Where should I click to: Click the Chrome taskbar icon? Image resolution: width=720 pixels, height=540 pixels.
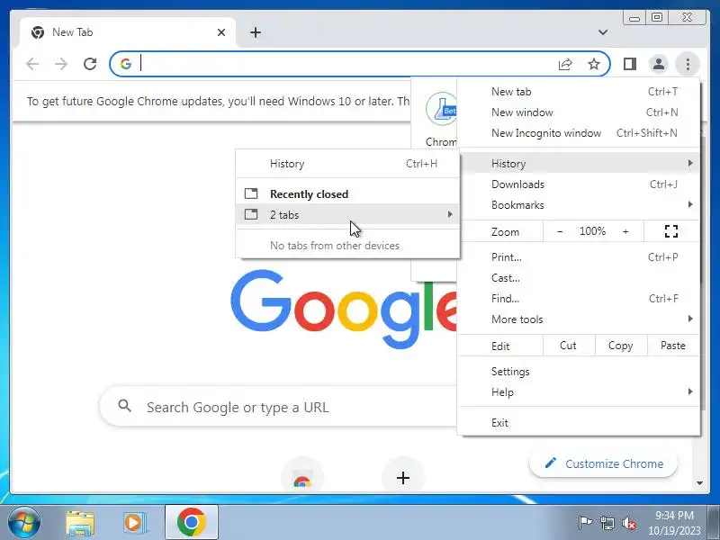pos(192,522)
